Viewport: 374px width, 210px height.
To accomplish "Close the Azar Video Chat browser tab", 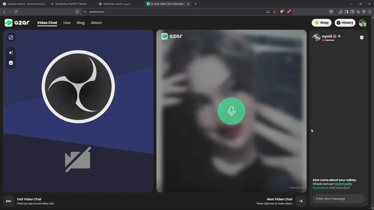I will click(188, 4).
